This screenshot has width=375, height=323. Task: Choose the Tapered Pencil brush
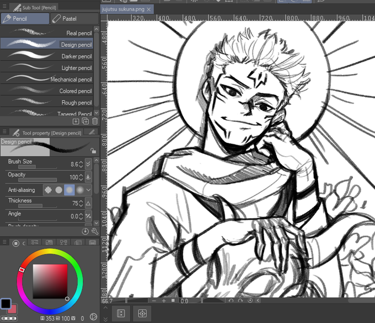[x=47, y=112]
